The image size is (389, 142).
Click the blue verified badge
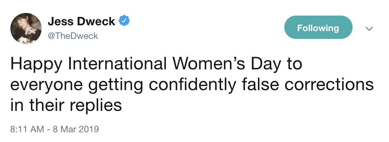click(124, 21)
